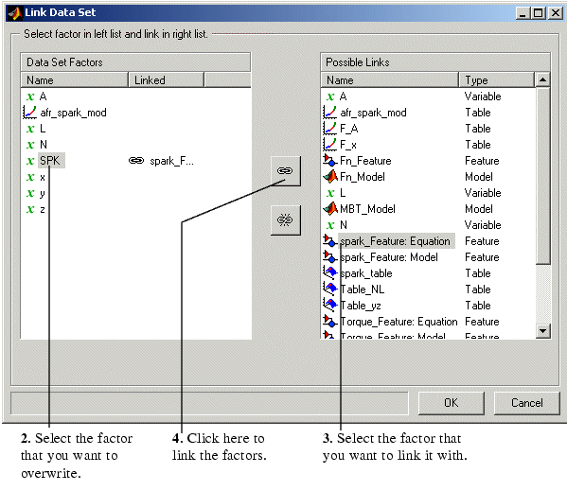Select Fn_Model model icon in Possible Links

pos(330,177)
